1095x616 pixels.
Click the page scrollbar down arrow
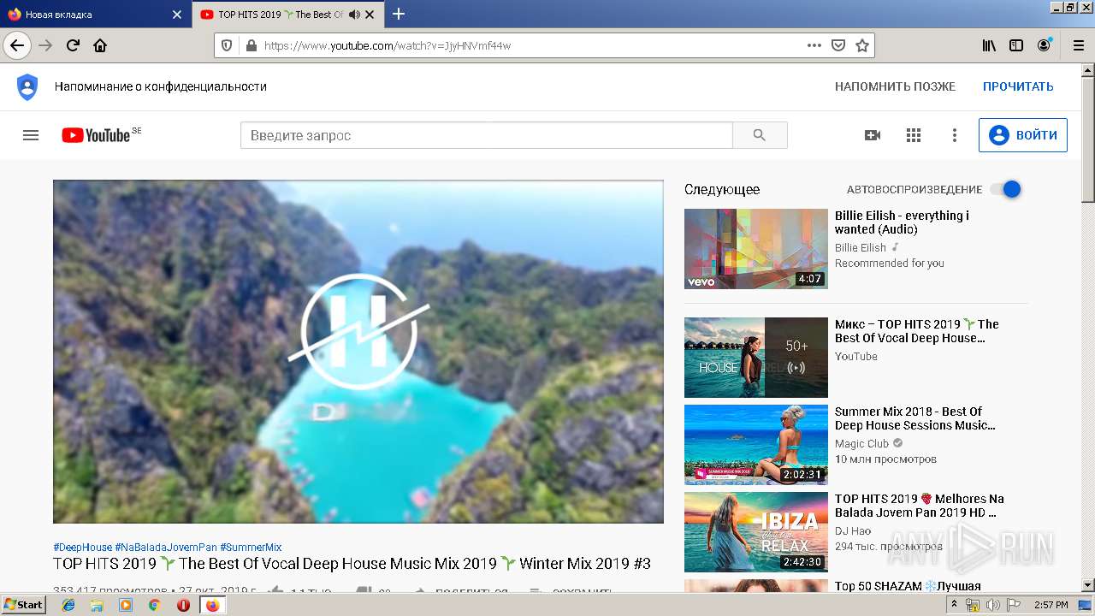[1087, 585]
